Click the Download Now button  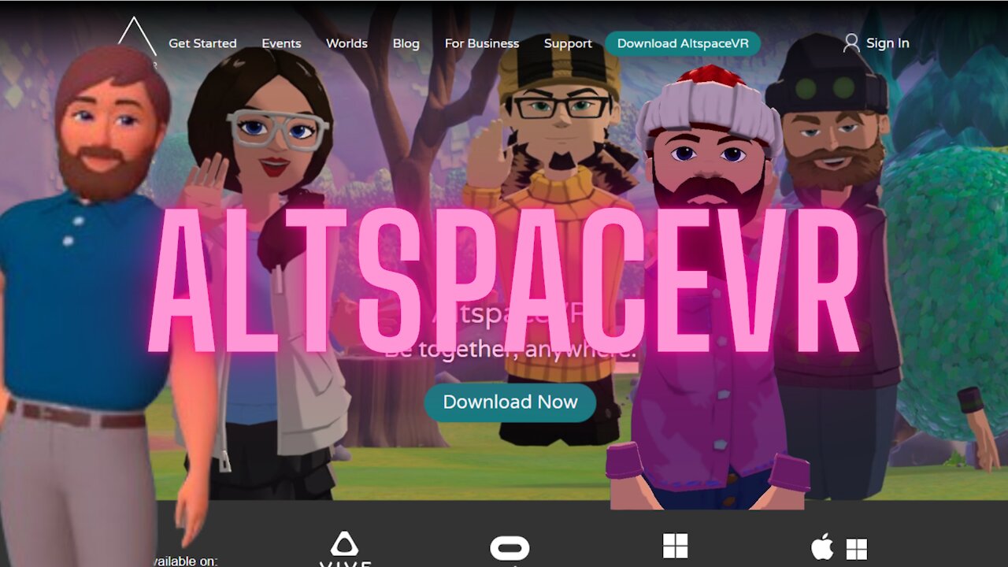tap(510, 402)
